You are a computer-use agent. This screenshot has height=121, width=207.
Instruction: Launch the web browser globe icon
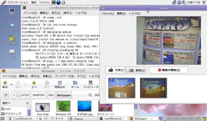pyautogui.click(x=58, y=2)
